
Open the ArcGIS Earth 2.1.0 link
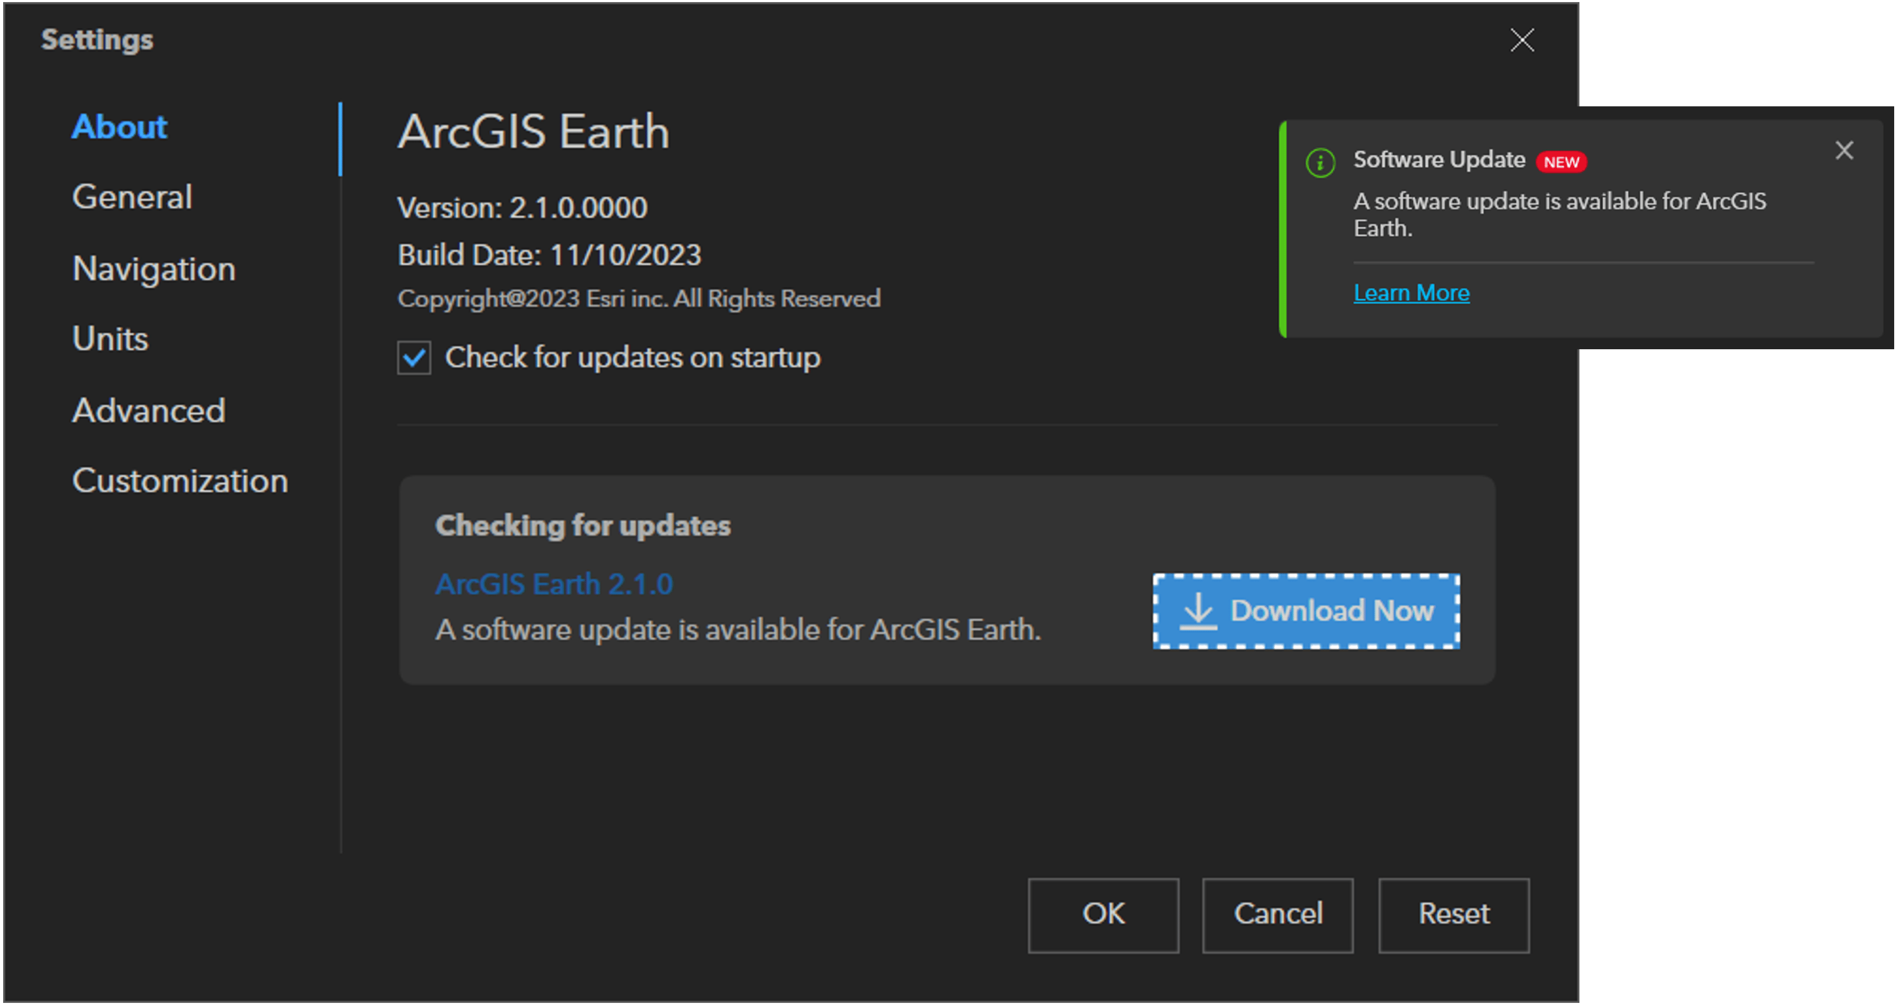(x=554, y=584)
